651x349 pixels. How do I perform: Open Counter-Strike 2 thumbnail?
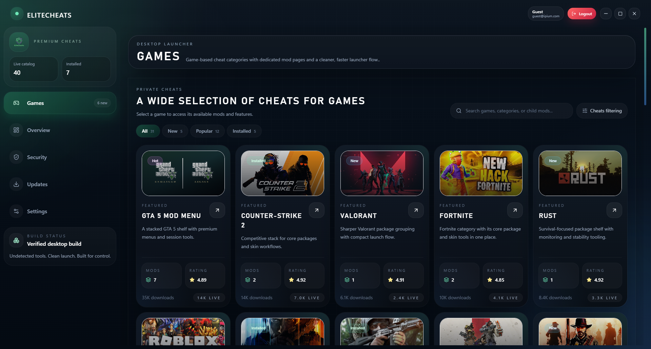point(282,173)
